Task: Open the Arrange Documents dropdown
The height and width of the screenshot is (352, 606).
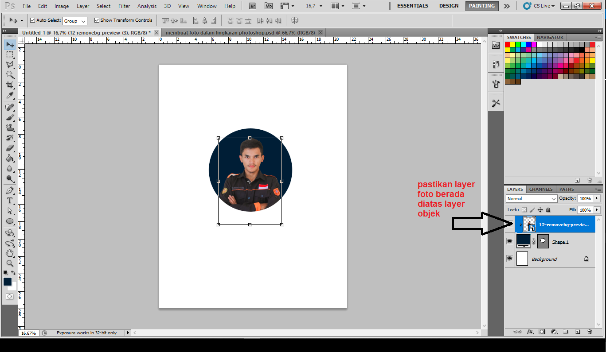Action: 338,6
